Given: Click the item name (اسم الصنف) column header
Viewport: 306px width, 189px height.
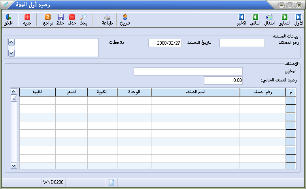Looking at the screenshot, I should click(x=195, y=92).
